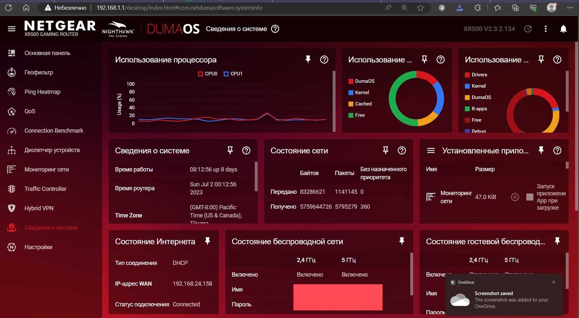Screen dimensions: 579x318
Task: Click the reboot/refresh icon near version
Action: coord(528,29)
